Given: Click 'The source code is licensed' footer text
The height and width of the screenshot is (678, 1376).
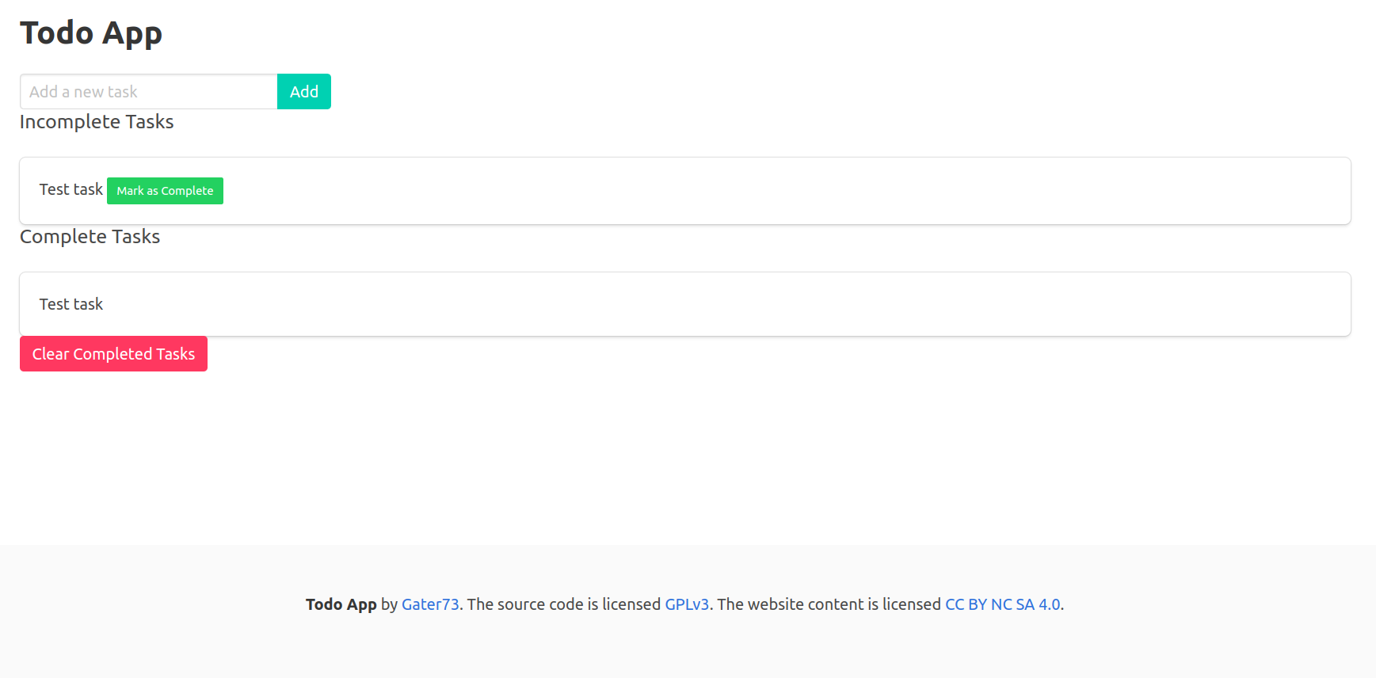Looking at the screenshot, I should point(563,604).
